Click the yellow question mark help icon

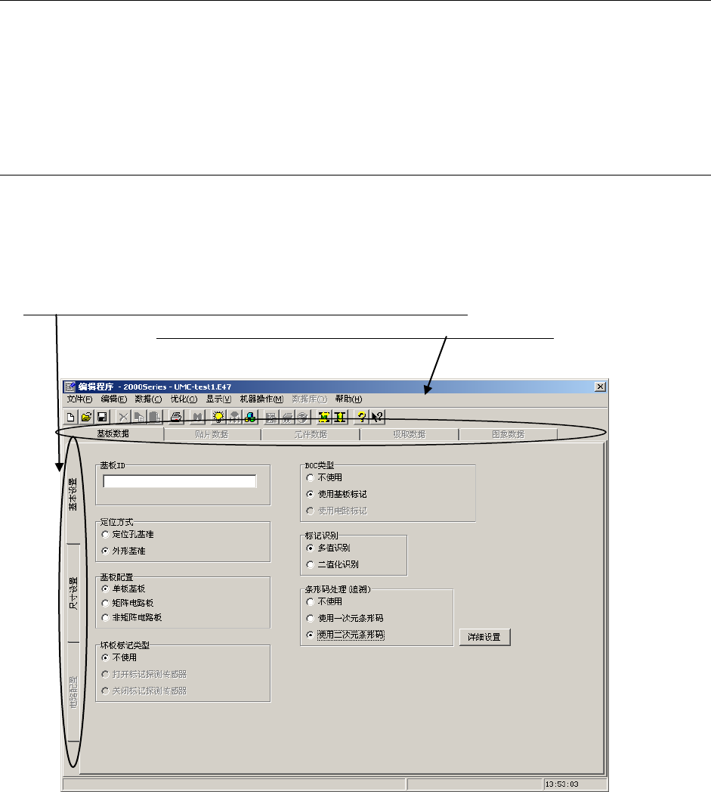(x=361, y=418)
